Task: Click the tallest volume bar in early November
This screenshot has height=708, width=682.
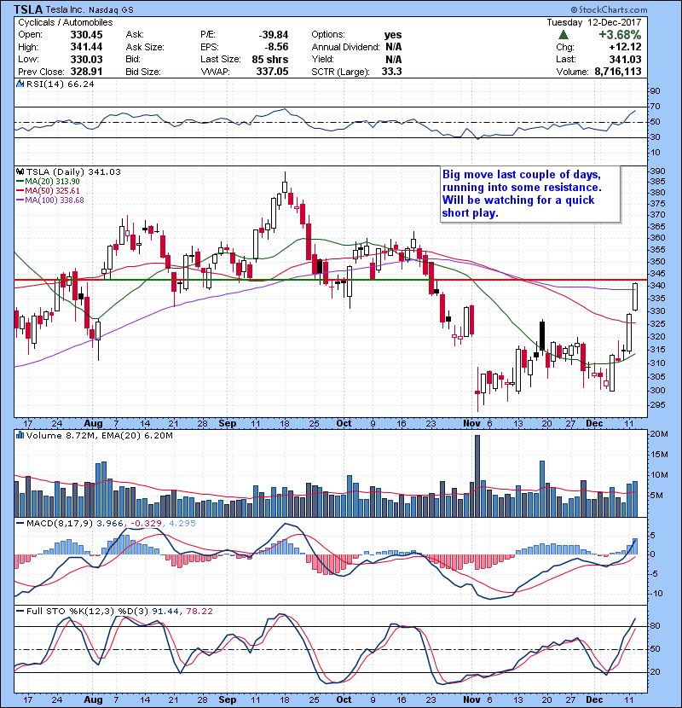Action: (477, 476)
